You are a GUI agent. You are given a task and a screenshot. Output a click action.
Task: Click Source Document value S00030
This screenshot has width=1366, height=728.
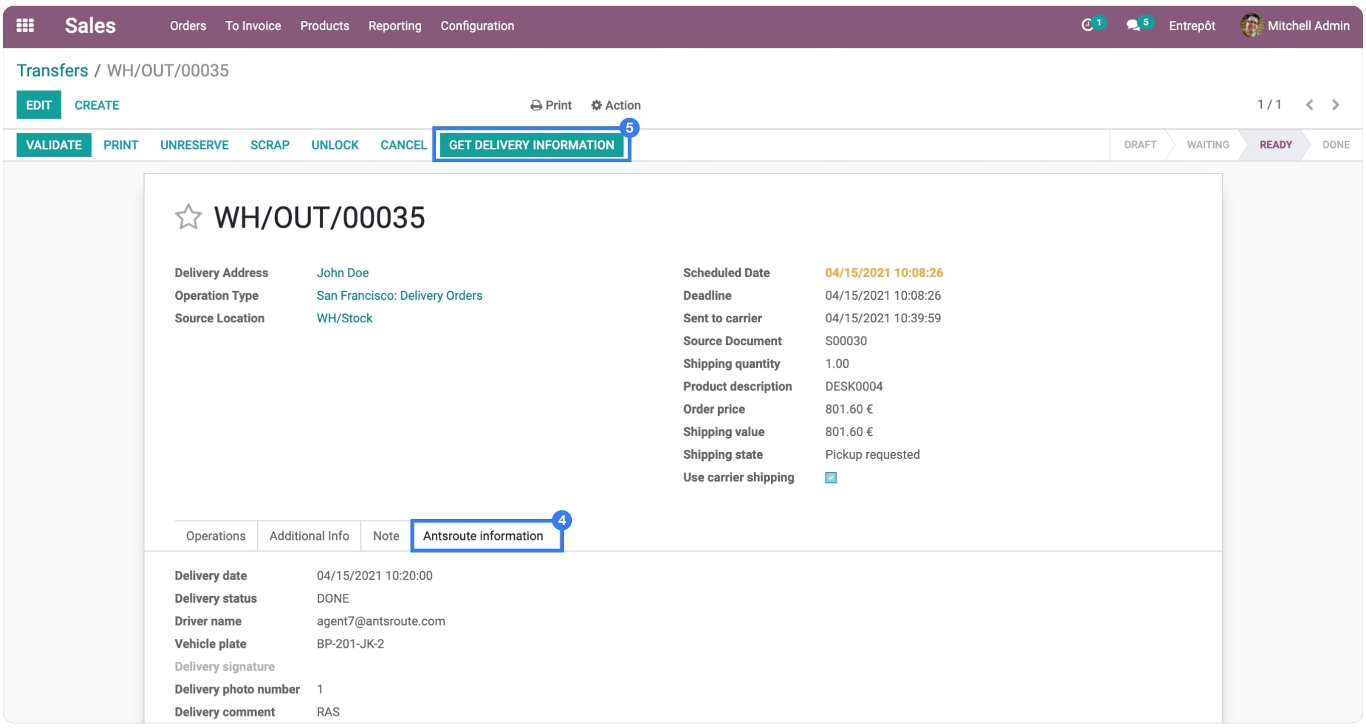[846, 341]
